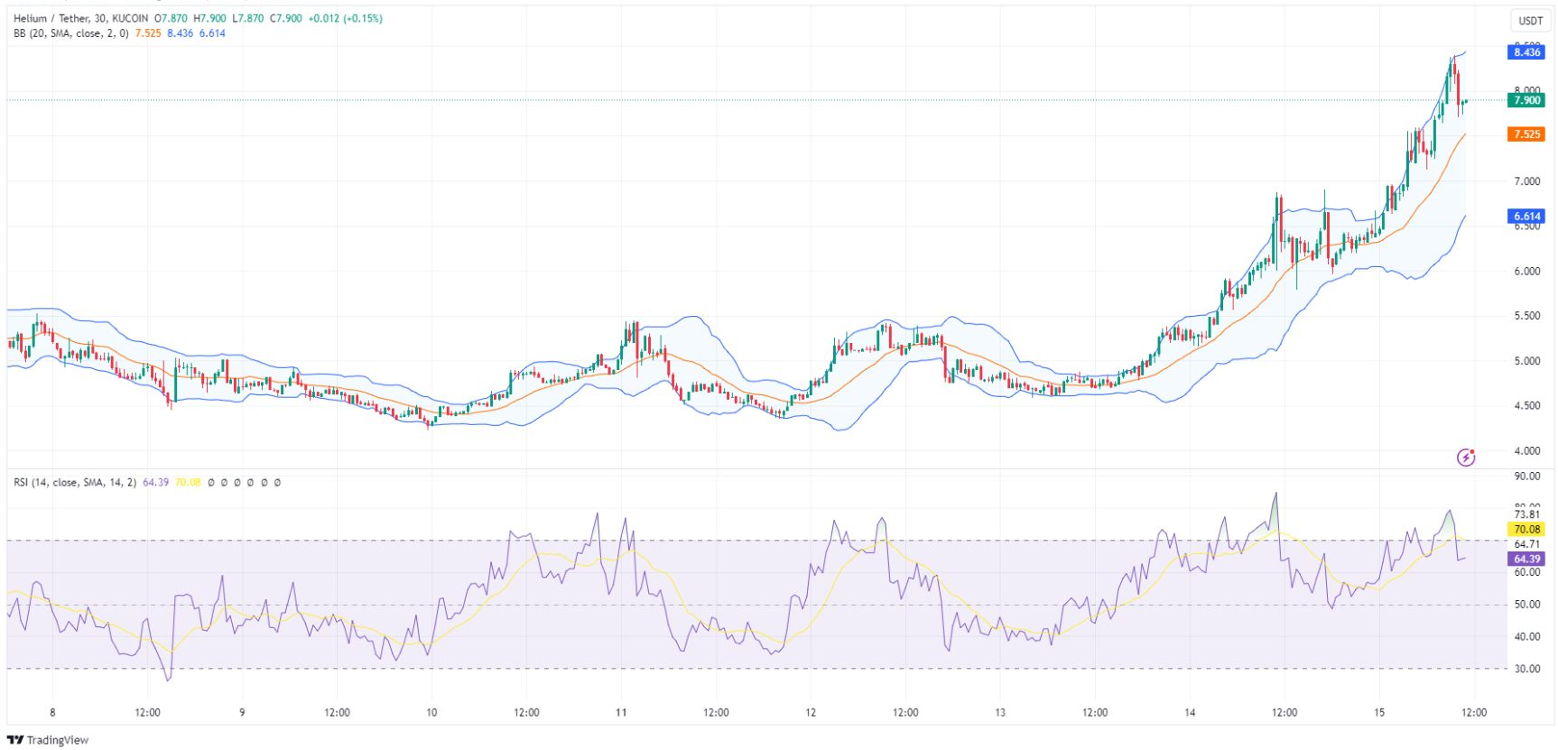Click the 6.000 price axis label
The width and height of the screenshot is (1558, 750).
(1527, 272)
